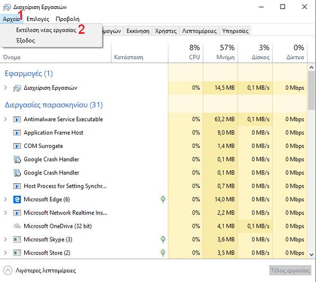The width and height of the screenshot is (316, 282).
Task: Click the COM Surrogate icon
Action: point(17,146)
